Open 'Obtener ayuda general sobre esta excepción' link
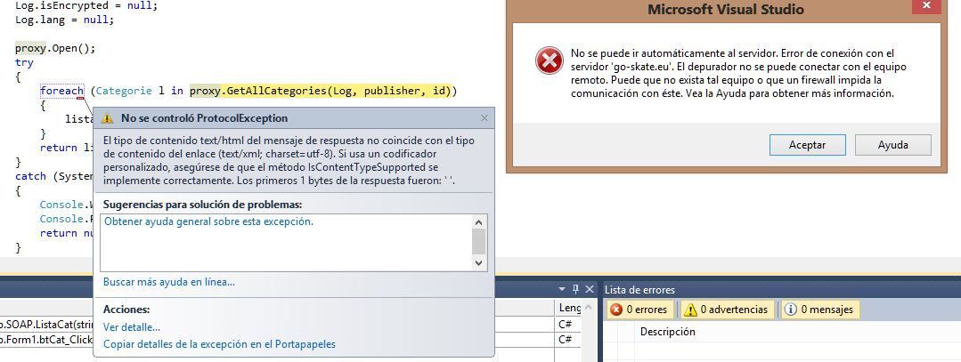 pyautogui.click(x=208, y=221)
